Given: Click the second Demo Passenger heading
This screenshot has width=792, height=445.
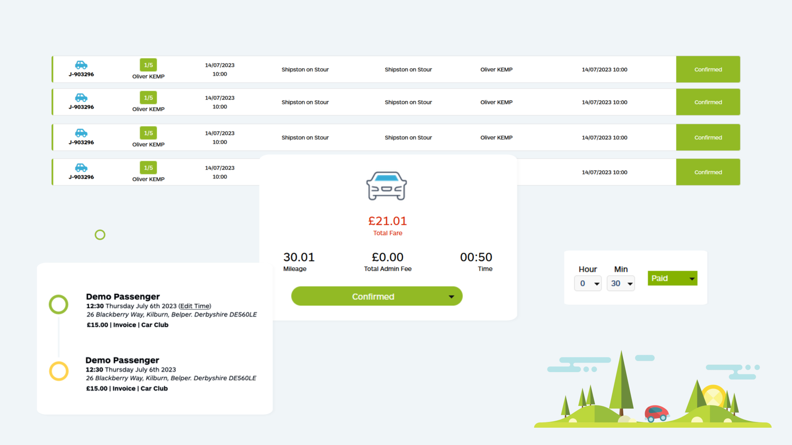Looking at the screenshot, I should (122, 360).
